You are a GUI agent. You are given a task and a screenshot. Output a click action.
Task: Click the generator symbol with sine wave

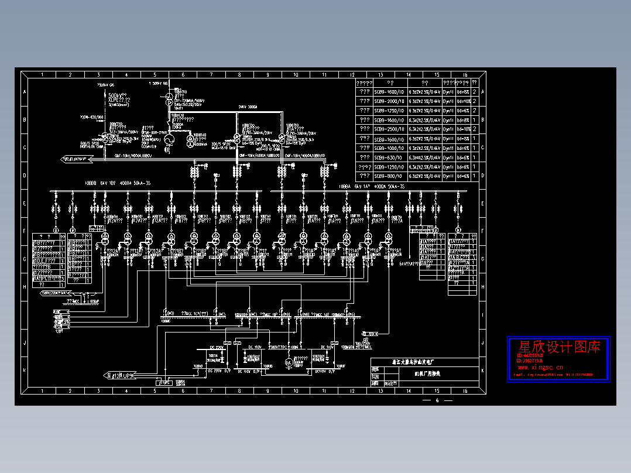(169, 140)
